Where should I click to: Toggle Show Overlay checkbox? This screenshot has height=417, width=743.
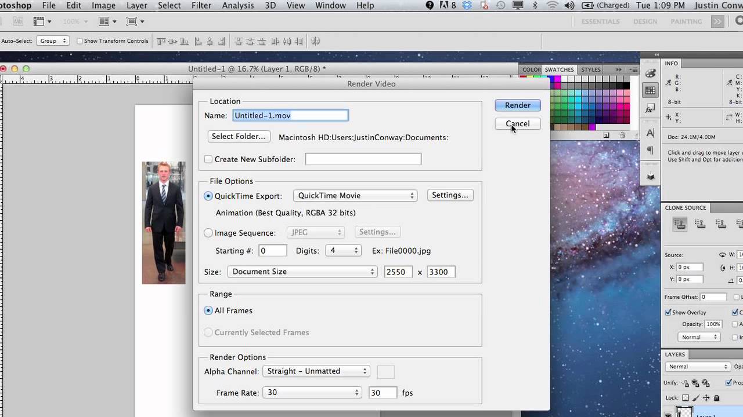668,313
